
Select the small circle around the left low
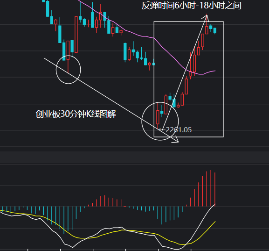click(68, 70)
